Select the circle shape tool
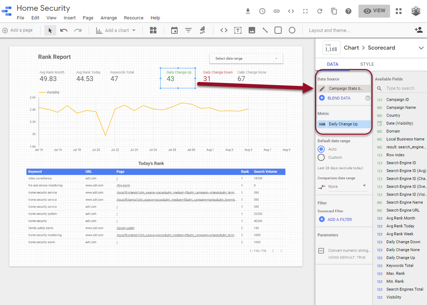427x305 pixels. [292, 31]
